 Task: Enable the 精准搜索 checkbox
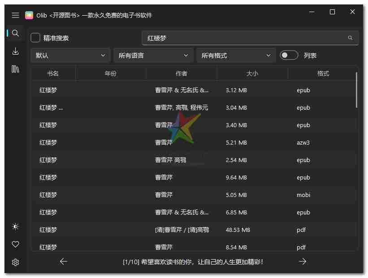click(35, 38)
